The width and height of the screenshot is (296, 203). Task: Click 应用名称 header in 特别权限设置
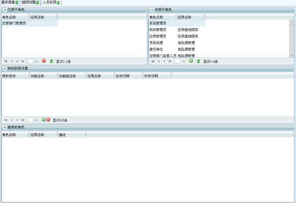coord(100,76)
